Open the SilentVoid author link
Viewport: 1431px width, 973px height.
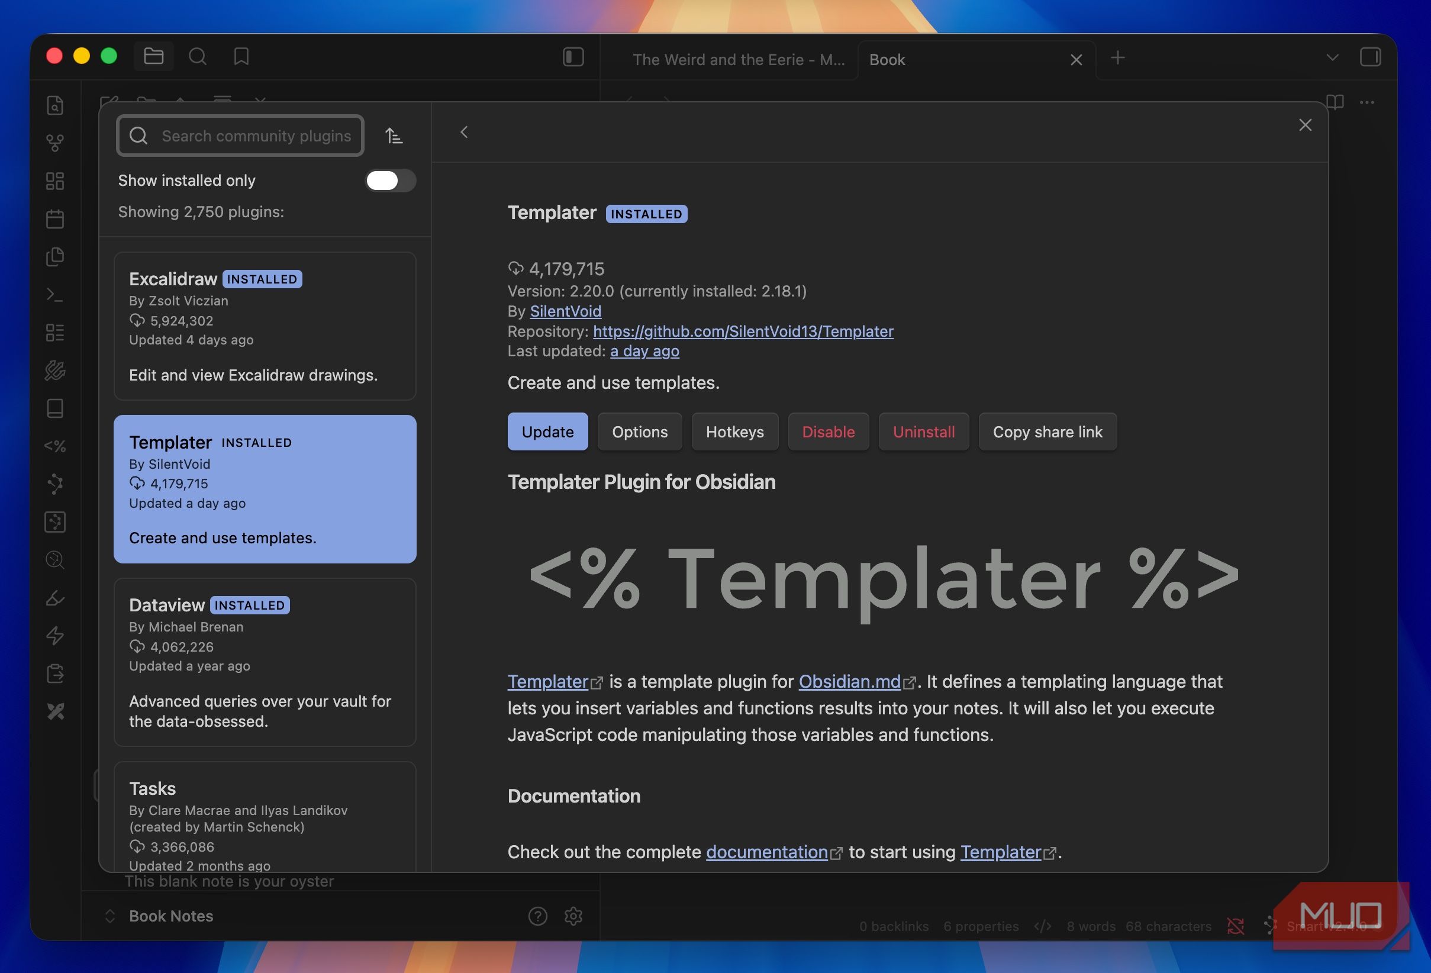[x=565, y=311]
